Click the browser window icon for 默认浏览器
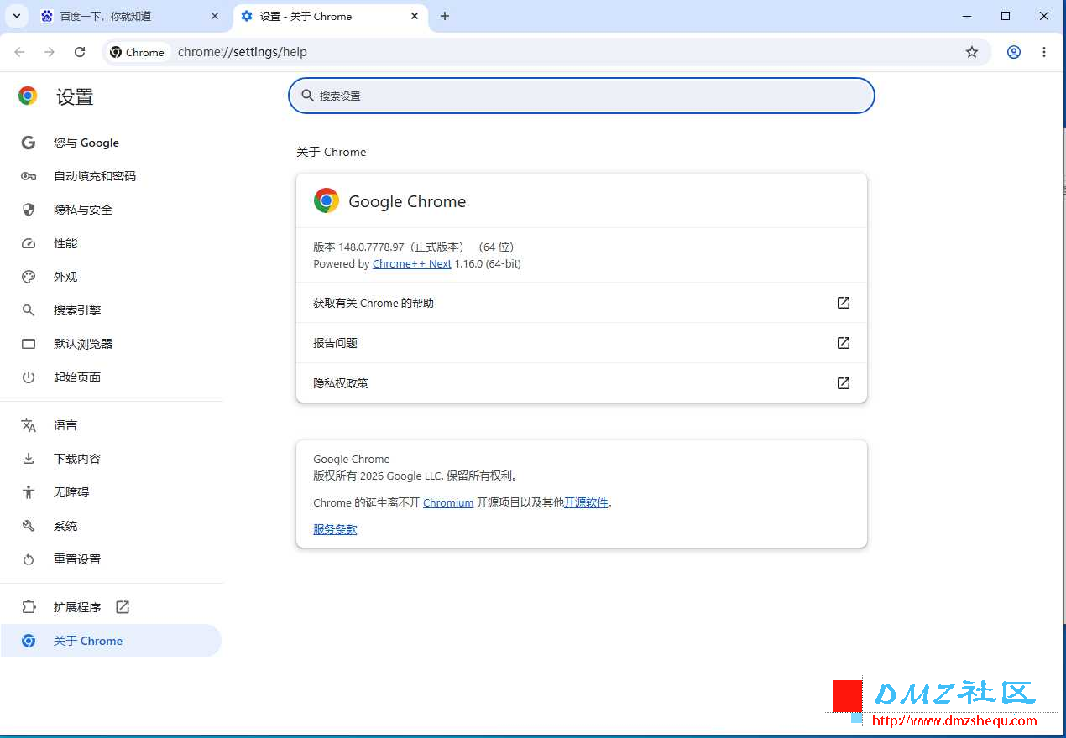Viewport: 1066px width, 738px height. point(29,344)
